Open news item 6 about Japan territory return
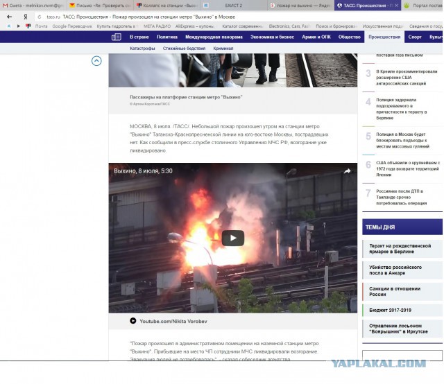Viewport: 444px width, 384px height. tap(408, 168)
